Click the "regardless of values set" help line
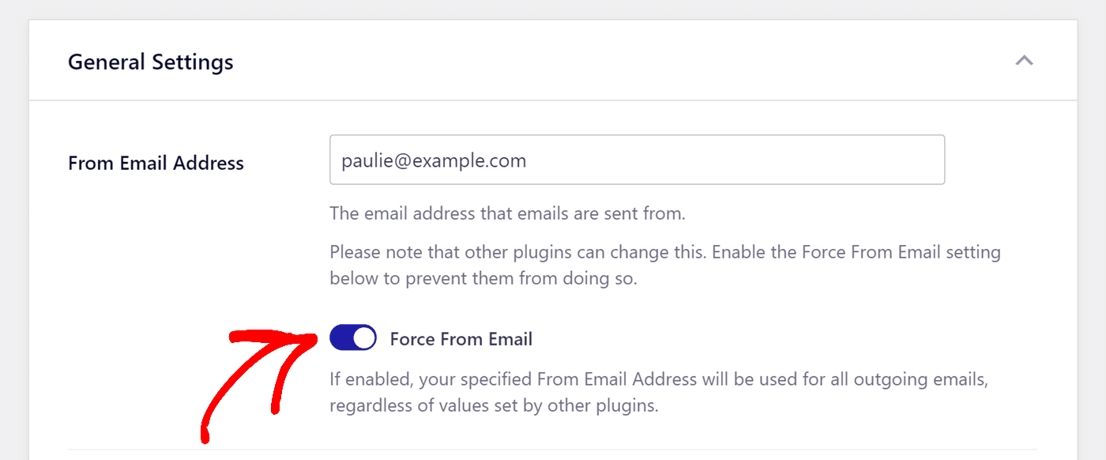1106x460 pixels. [x=494, y=406]
